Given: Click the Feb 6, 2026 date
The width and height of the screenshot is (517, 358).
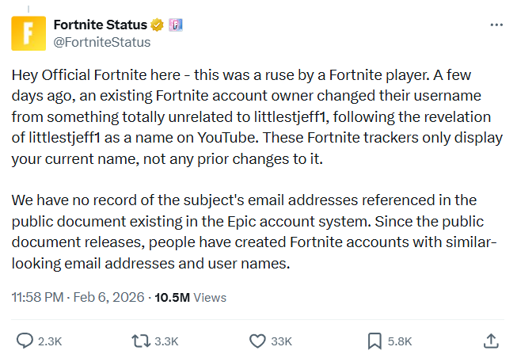Looking at the screenshot, I should [108, 298].
